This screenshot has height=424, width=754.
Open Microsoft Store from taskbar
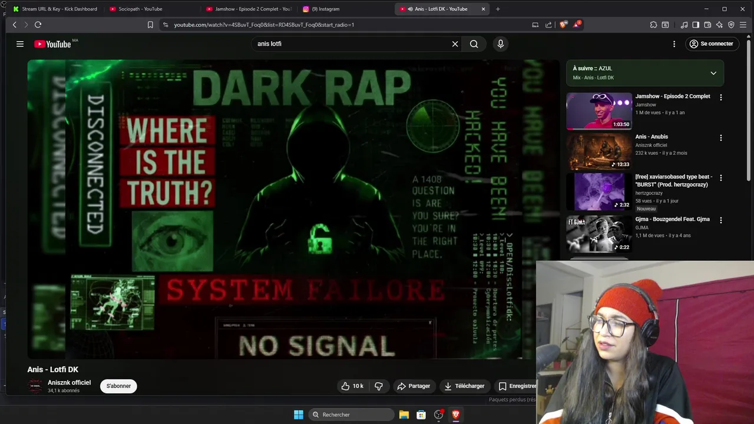(421, 415)
